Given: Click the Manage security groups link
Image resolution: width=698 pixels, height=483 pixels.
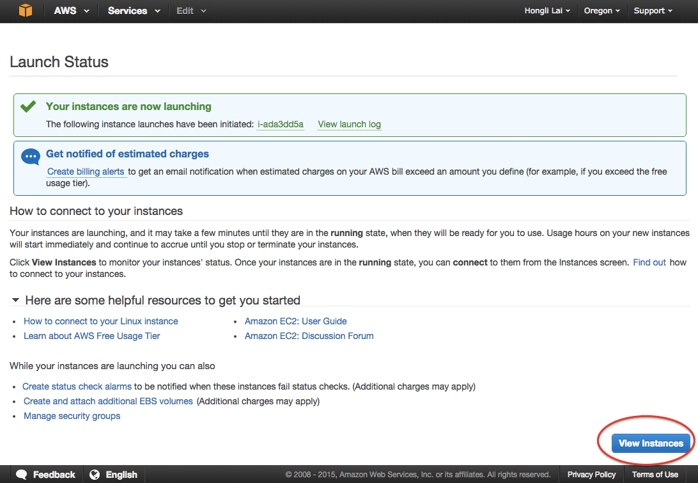Looking at the screenshot, I should (72, 416).
